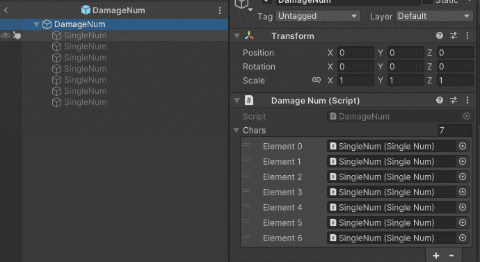The height and width of the screenshot is (262, 480).
Task: Open the Tag dropdown showing Untagged
Action: [318, 16]
